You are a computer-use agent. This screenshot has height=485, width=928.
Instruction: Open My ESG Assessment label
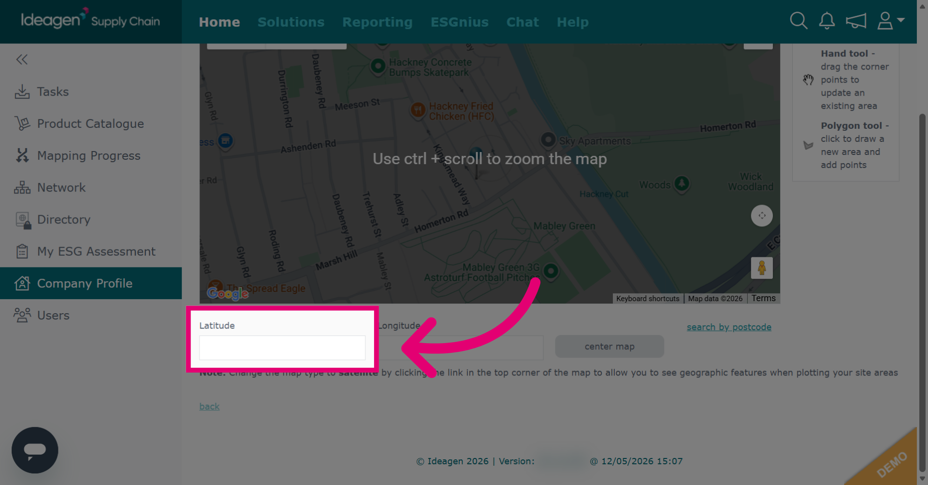tap(96, 251)
